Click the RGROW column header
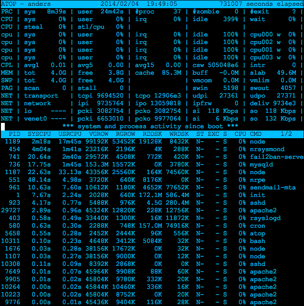The image size is (304, 306). tap(125, 134)
